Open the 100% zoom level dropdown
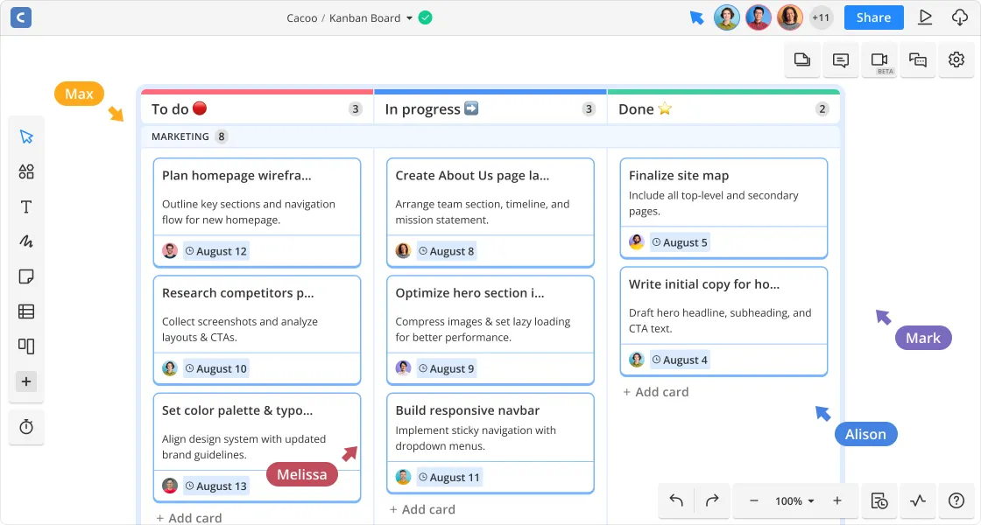The image size is (981, 525). click(794, 501)
